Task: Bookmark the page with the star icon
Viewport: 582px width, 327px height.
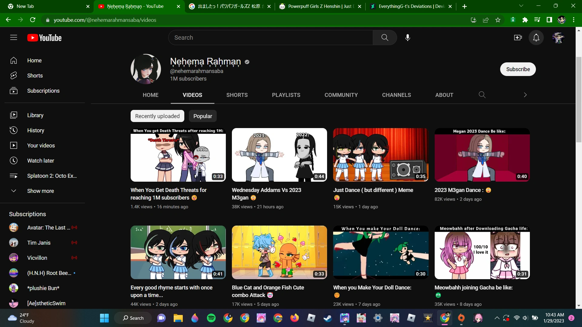Action: (498, 20)
